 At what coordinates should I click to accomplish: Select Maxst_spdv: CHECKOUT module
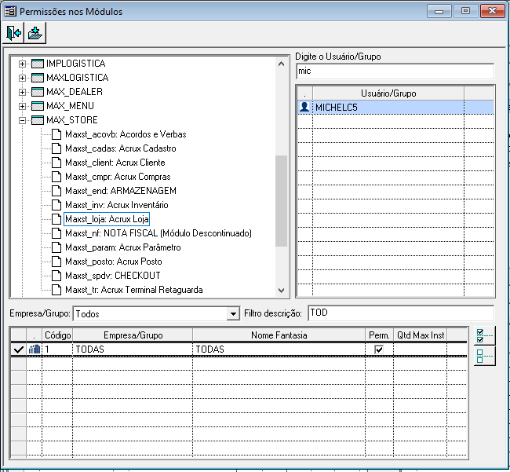pos(113,276)
